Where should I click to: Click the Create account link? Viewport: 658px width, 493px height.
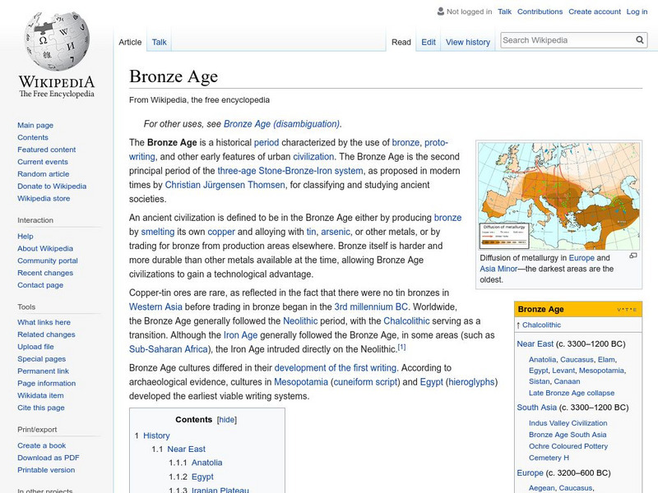[x=594, y=12]
